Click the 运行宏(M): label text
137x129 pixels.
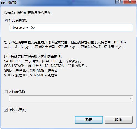tap(17, 92)
